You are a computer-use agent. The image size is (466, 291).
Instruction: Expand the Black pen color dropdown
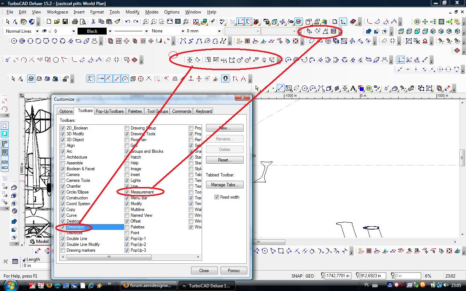tap(110, 31)
